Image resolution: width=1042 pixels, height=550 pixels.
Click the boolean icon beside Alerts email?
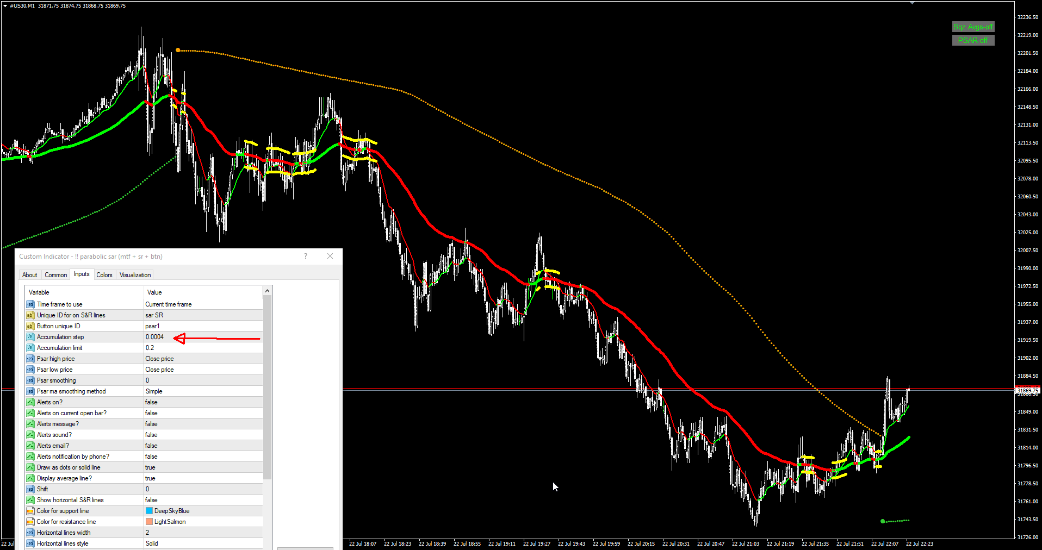point(30,446)
